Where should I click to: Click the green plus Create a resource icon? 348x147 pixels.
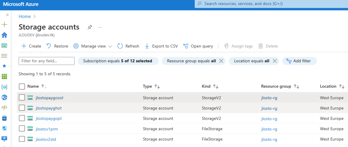(x=4, y=24)
